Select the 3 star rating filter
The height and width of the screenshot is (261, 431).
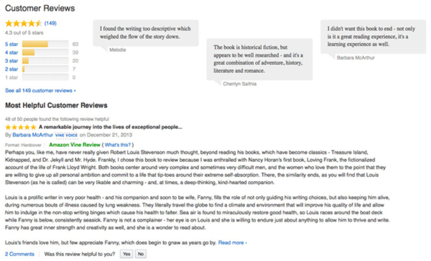pyautogui.click(x=11, y=61)
